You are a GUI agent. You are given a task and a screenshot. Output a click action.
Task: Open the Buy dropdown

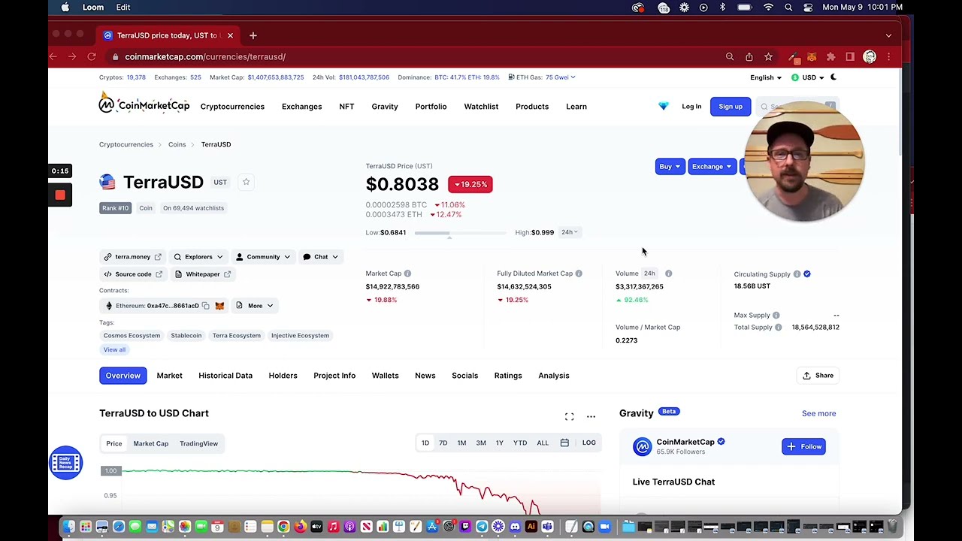coord(669,166)
